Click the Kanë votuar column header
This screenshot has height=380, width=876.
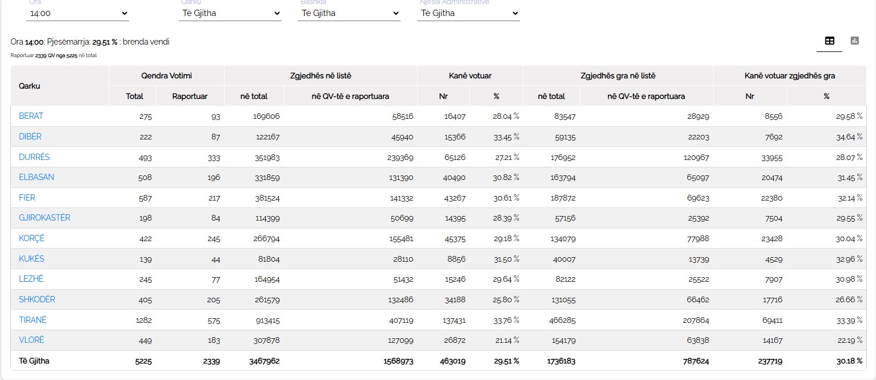(x=470, y=75)
